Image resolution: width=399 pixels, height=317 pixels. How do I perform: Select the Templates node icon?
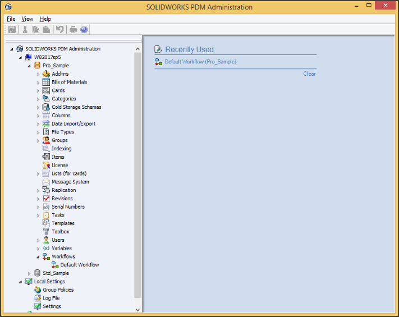click(46, 223)
